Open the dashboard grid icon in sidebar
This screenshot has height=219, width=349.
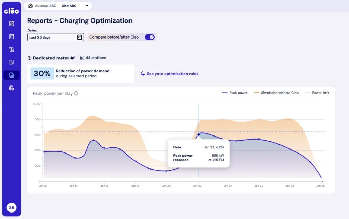pos(12,24)
